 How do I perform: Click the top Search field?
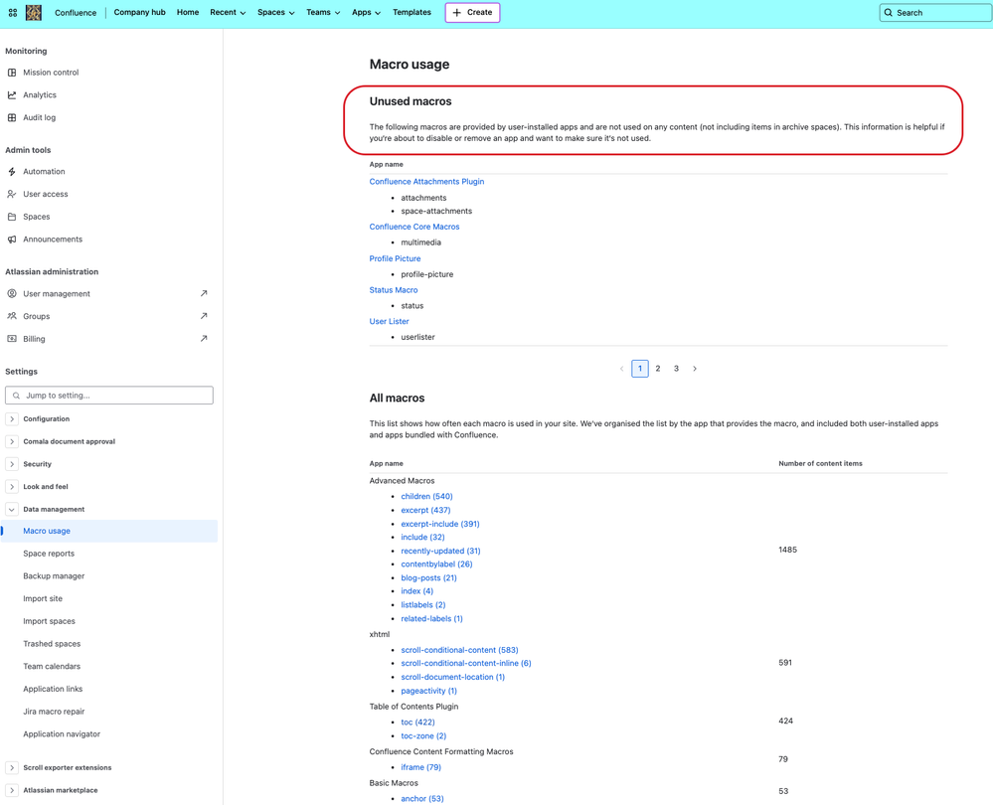pos(935,13)
